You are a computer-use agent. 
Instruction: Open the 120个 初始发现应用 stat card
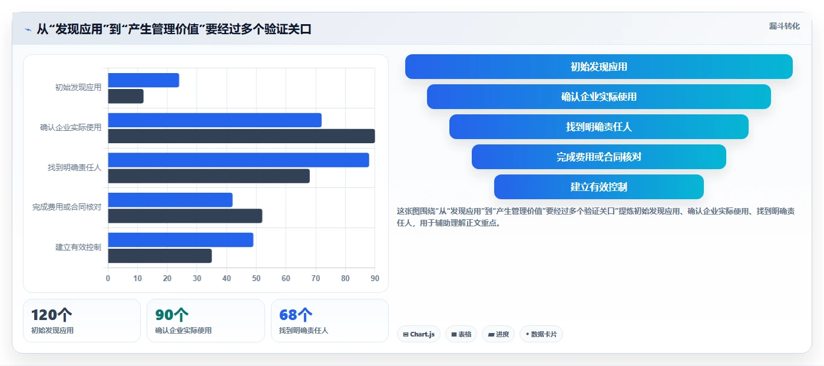coord(82,321)
